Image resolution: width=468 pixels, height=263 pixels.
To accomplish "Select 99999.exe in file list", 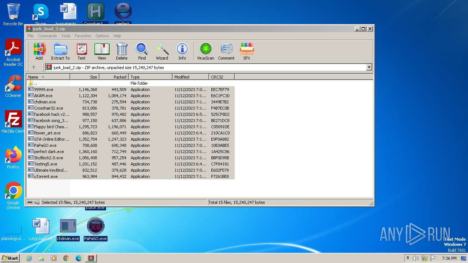I will [x=131, y=89].
